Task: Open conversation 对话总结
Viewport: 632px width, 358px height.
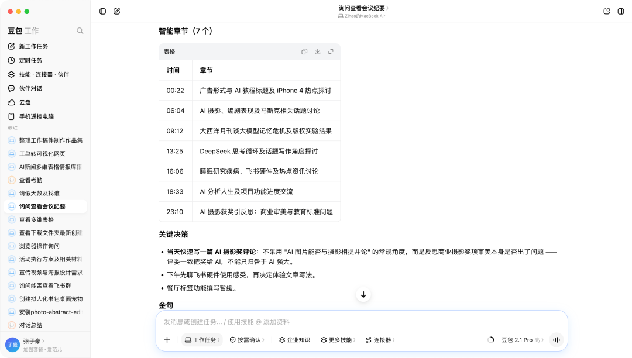Action: click(x=45, y=325)
